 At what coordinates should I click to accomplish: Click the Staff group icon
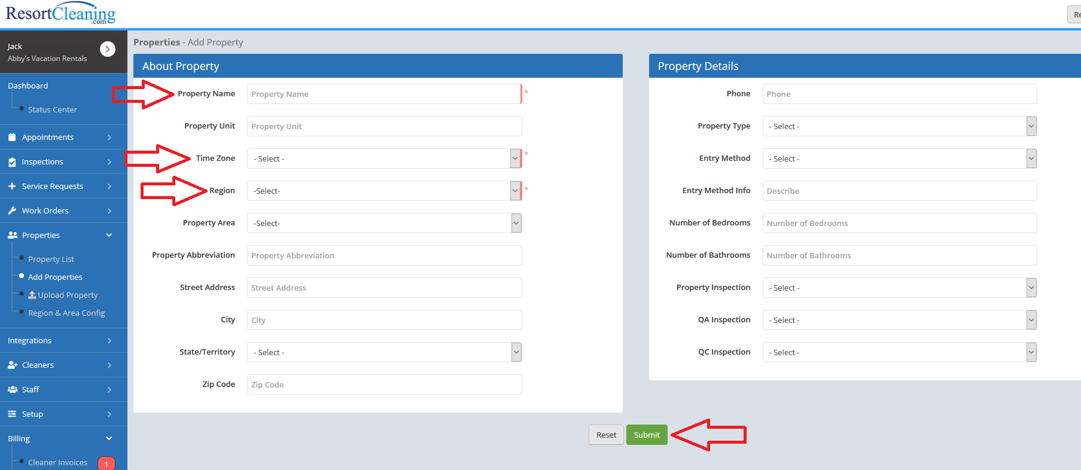point(13,390)
